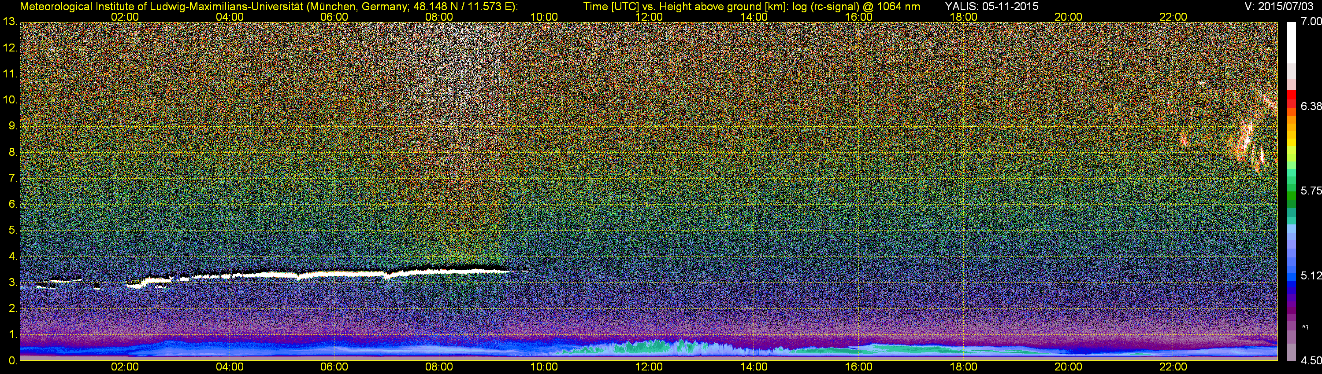Select the 14:00 label on the top time axis
1322x374 pixels.
click(x=754, y=17)
